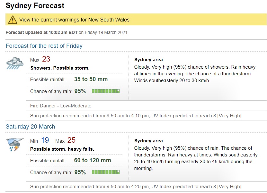Viewport: 267px width, 193px height.
Task: Click the forecast updated timestamp line
Action: 67,33
